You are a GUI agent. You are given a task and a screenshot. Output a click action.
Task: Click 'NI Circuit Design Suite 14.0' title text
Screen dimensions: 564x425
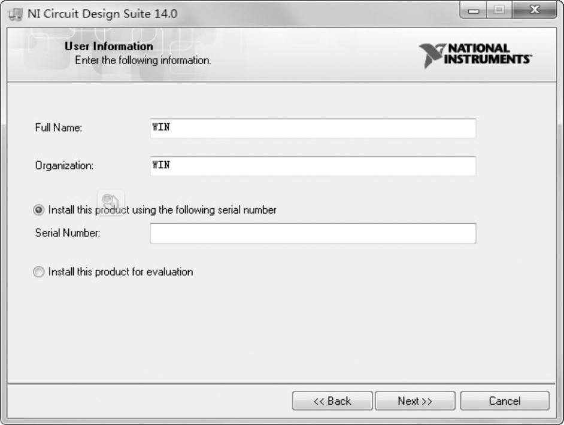tap(102, 14)
